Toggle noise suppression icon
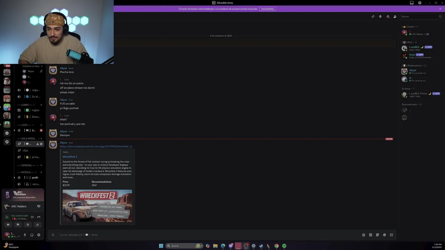The height and width of the screenshot is (250, 445). click(x=32, y=217)
